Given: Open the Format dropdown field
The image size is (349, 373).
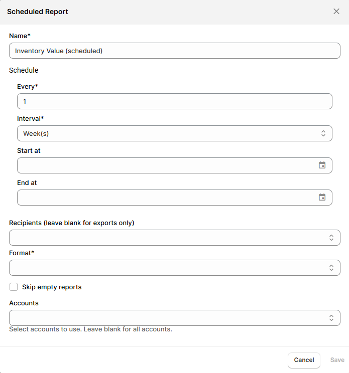Looking at the screenshot, I should (x=166, y=268).
